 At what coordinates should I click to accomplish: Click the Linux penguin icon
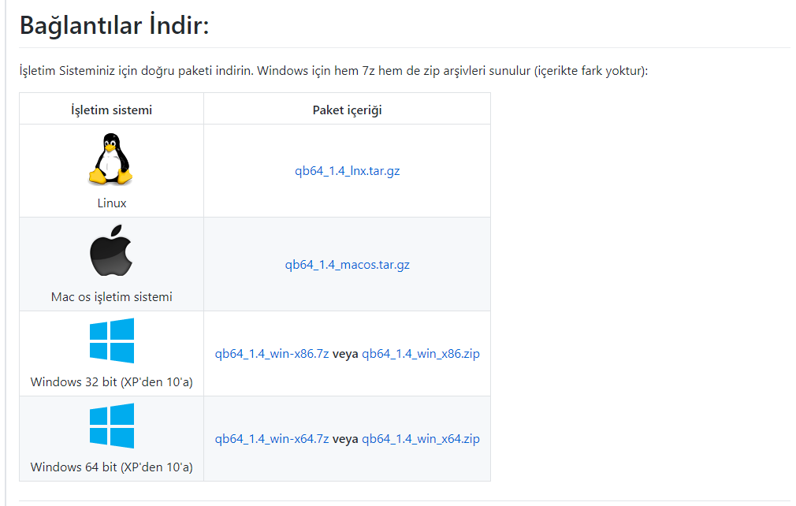[x=111, y=157]
